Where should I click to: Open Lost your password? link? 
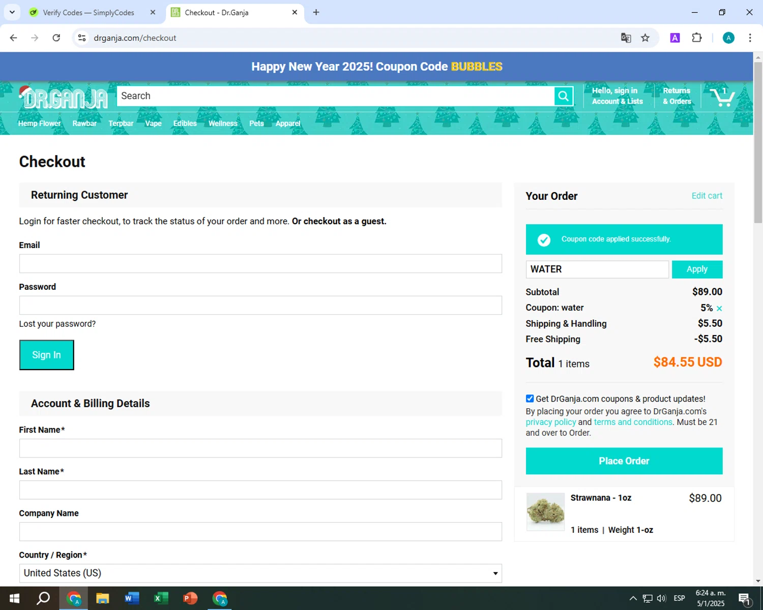click(x=57, y=324)
